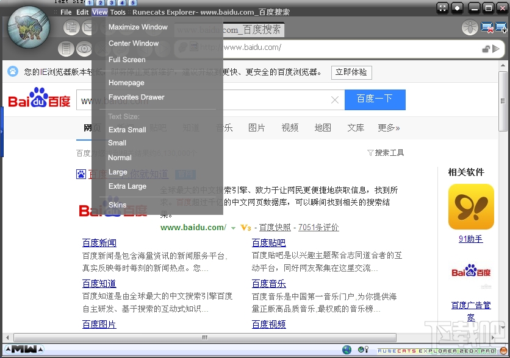
Task: Open 百度图片 link
Action: click(x=99, y=325)
